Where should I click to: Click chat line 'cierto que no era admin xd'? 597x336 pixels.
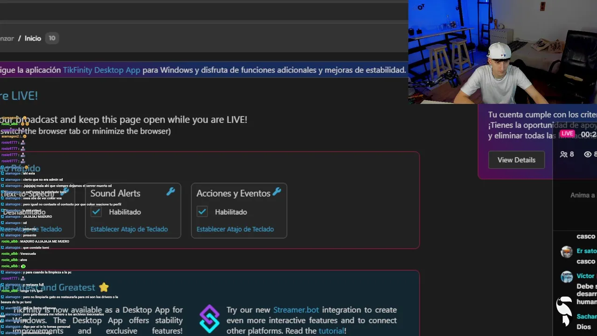click(43, 180)
